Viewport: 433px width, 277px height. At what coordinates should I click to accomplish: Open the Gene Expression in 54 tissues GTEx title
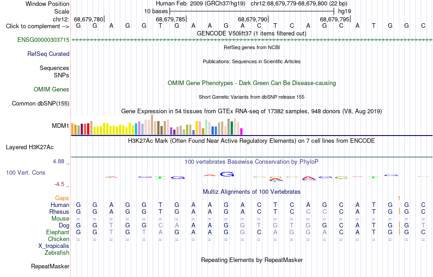point(252,111)
